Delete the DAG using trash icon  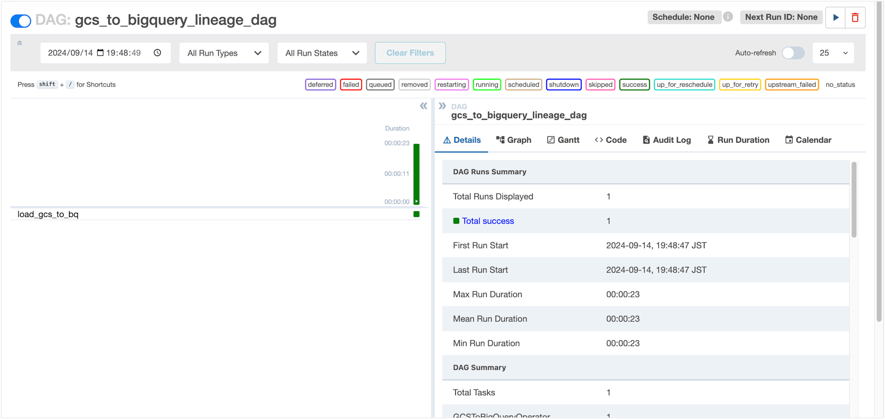[855, 18]
